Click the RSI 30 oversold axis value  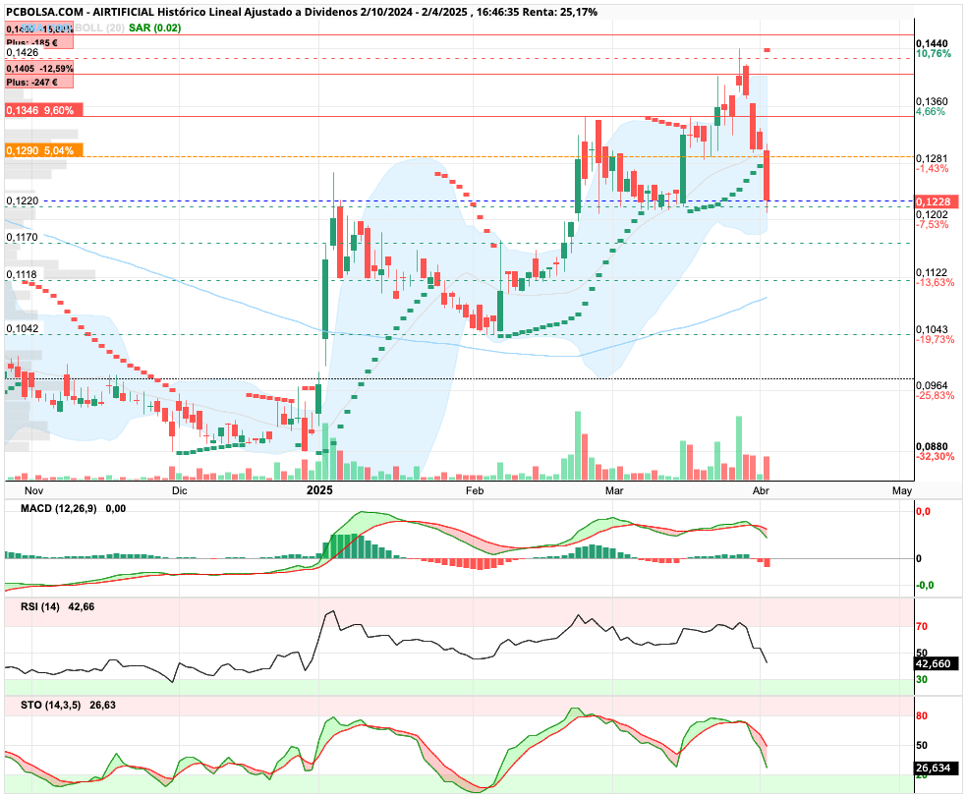click(922, 680)
